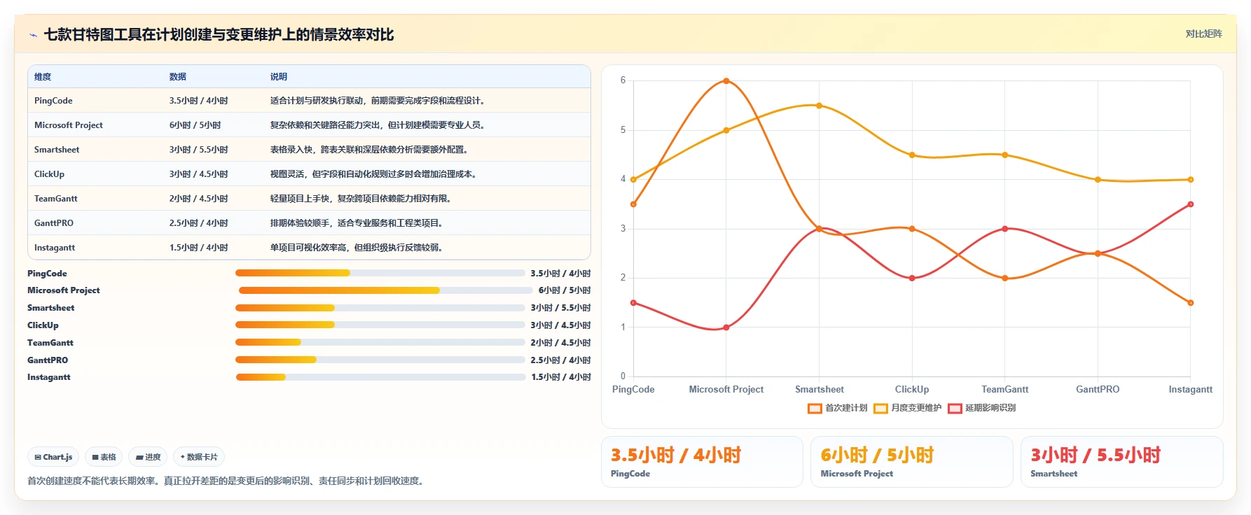Image resolution: width=1251 pixels, height=515 pixels.
Task: Toggle the 月度变更维护 legend swatch
Action: pos(880,409)
